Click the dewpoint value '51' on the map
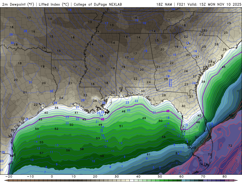 click(121, 126)
